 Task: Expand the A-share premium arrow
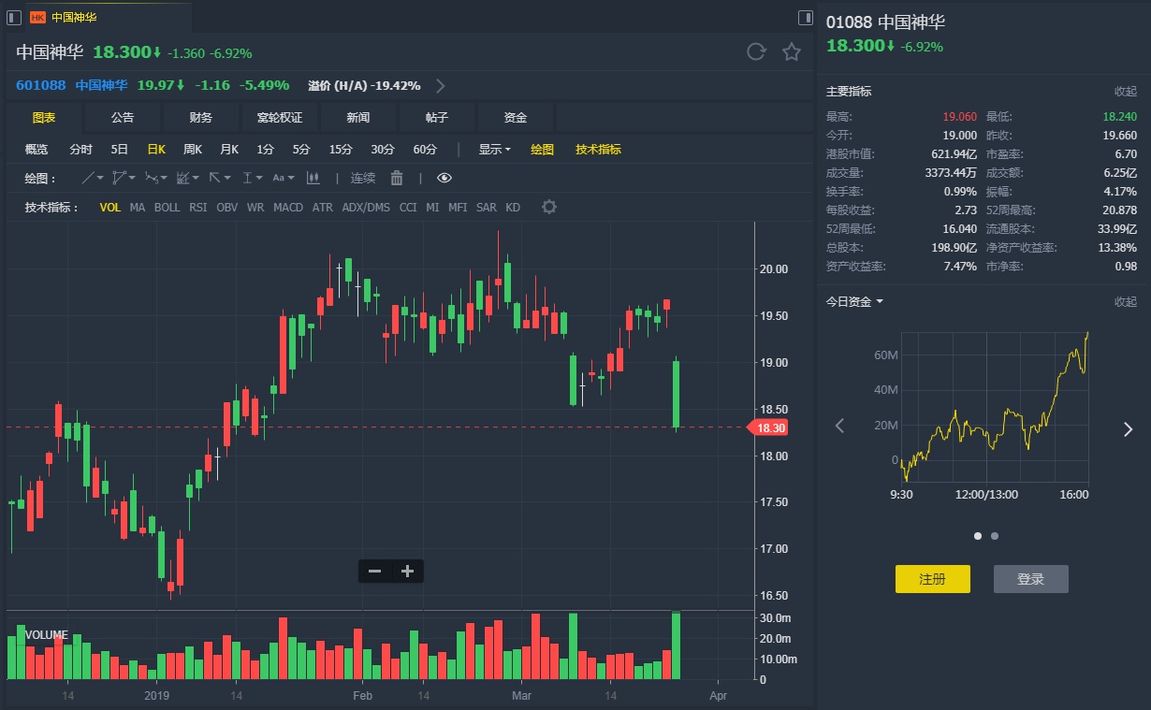pos(441,86)
